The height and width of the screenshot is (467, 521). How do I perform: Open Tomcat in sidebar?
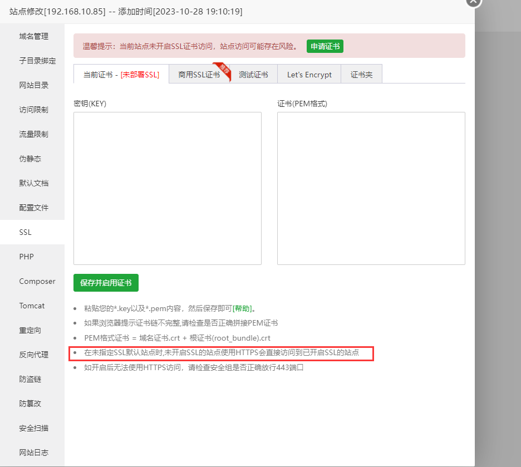pyautogui.click(x=32, y=306)
